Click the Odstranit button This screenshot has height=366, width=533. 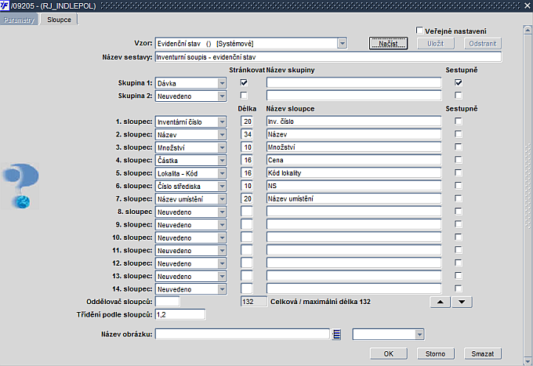click(483, 44)
